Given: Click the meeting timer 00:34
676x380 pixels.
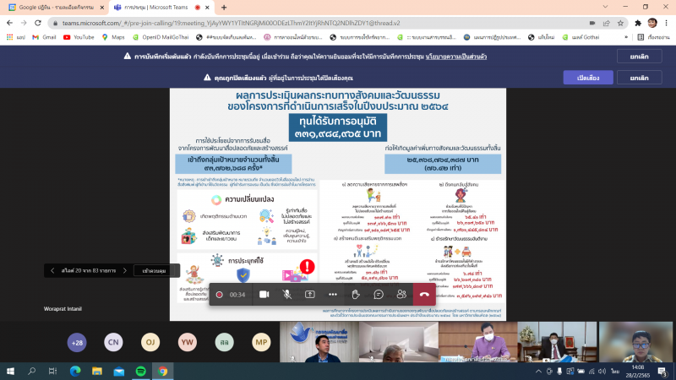Looking at the screenshot, I should pyautogui.click(x=237, y=295).
